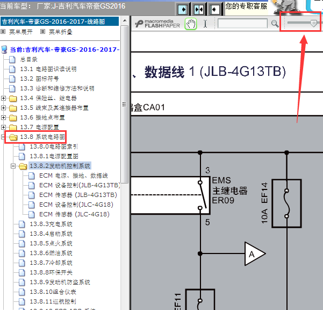Click the tree panel scroll-up arrow

click(x=125, y=20)
